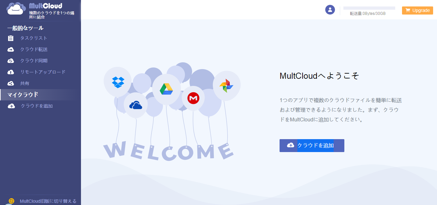Click the 転送量:0Bytes/30GB text
Screen dimensions: 437x205
point(368,14)
